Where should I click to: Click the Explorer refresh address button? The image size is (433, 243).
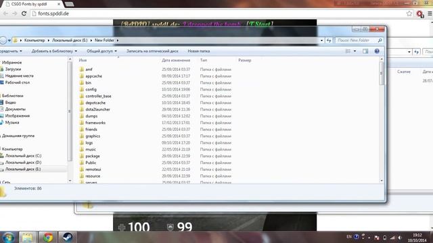tap(329, 40)
